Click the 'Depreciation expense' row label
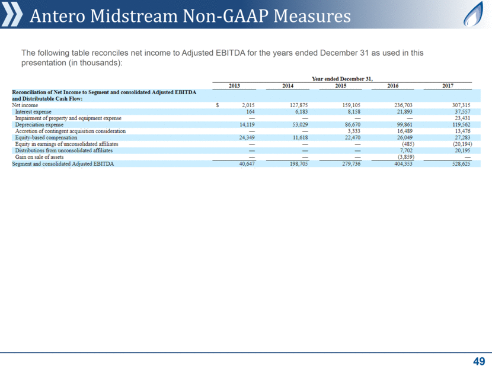Image resolution: width=492 pixels, height=369 pixels. click(39, 125)
